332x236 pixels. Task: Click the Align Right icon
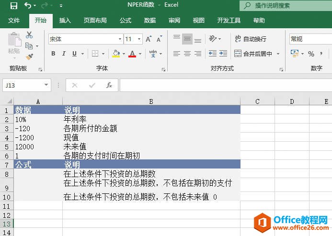198,54
